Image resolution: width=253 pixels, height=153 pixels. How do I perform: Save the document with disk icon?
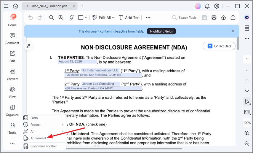(x=204, y=17)
